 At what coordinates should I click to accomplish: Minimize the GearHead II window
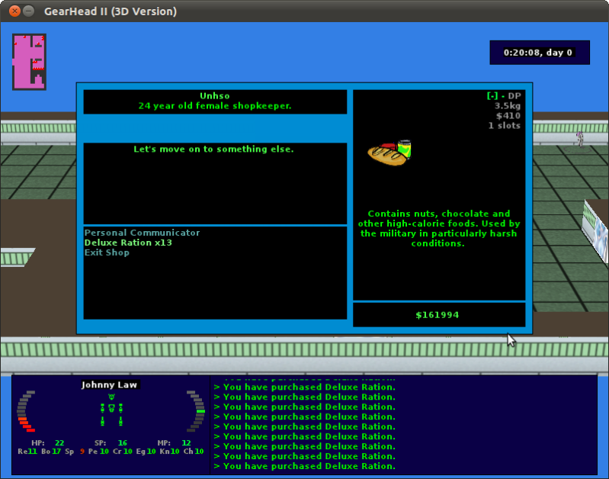28,11
